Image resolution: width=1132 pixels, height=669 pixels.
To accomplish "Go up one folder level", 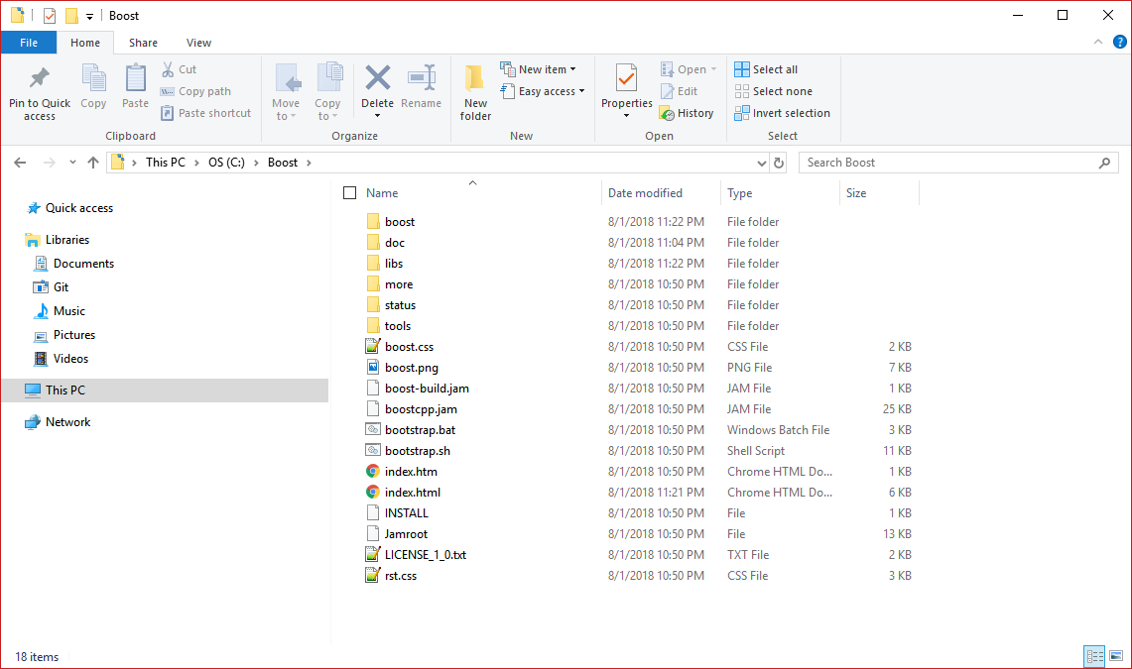I will coord(93,163).
